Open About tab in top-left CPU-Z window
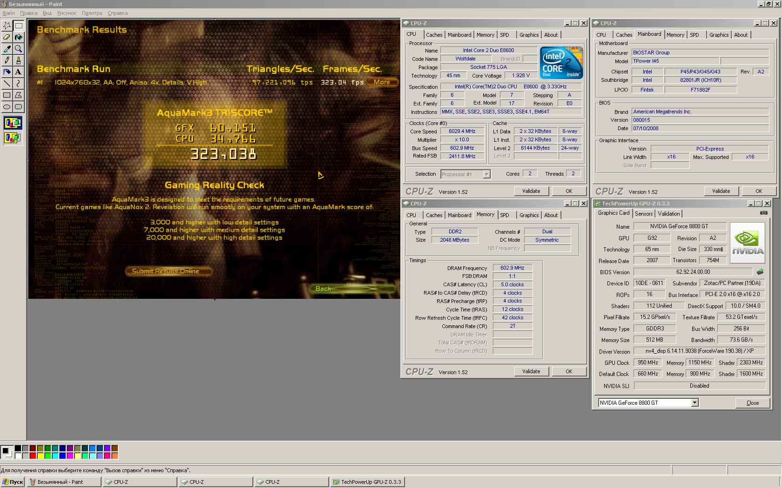The width and height of the screenshot is (782, 488). 551,35
